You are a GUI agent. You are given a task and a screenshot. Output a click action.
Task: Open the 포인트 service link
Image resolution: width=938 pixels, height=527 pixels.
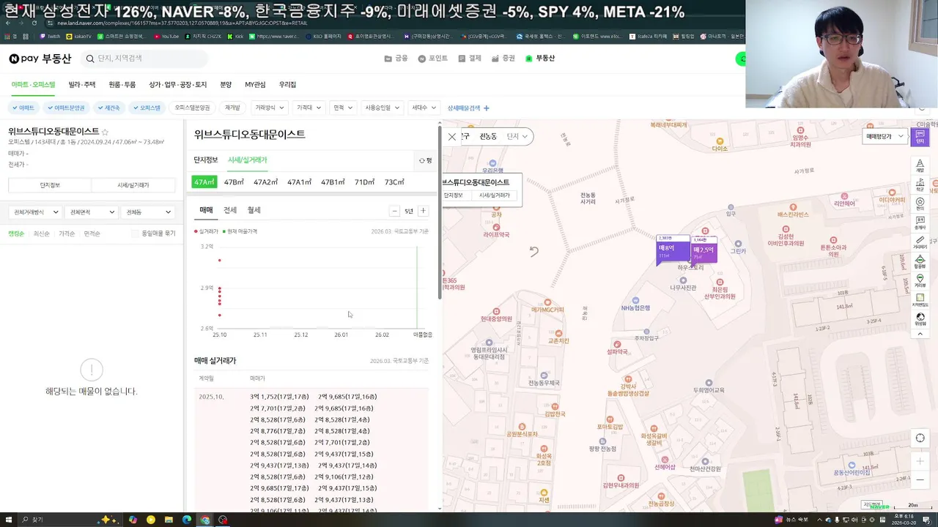[x=433, y=59]
